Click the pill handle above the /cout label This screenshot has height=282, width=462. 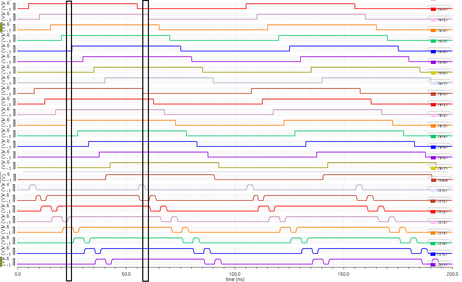click(x=439, y=177)
